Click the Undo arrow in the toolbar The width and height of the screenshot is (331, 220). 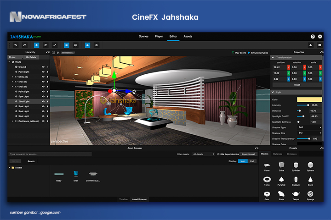coord(16,45)
